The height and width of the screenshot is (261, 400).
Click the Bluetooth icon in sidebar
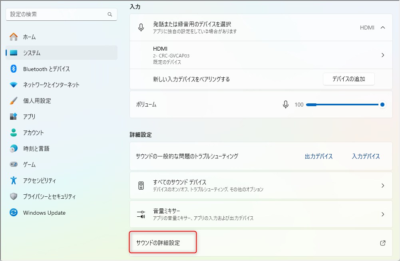click(14, 69)
